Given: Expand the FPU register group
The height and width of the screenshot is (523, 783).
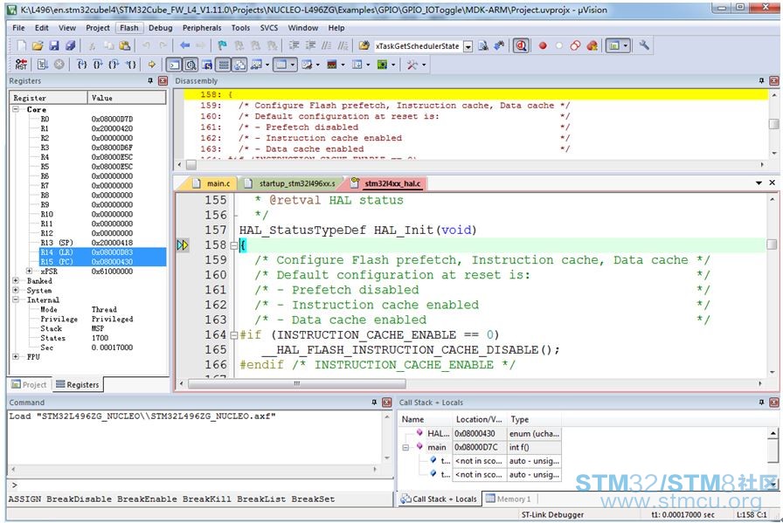Looking at the screenshot, I should (x=16, y=356).
